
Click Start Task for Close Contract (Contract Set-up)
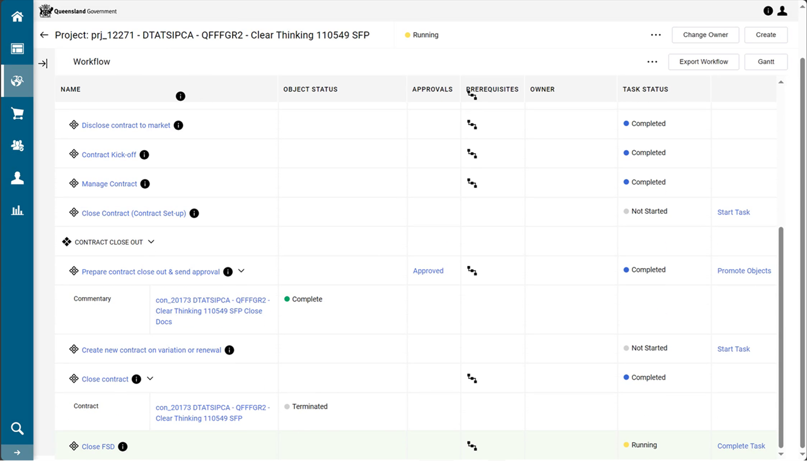pos(733,213)
